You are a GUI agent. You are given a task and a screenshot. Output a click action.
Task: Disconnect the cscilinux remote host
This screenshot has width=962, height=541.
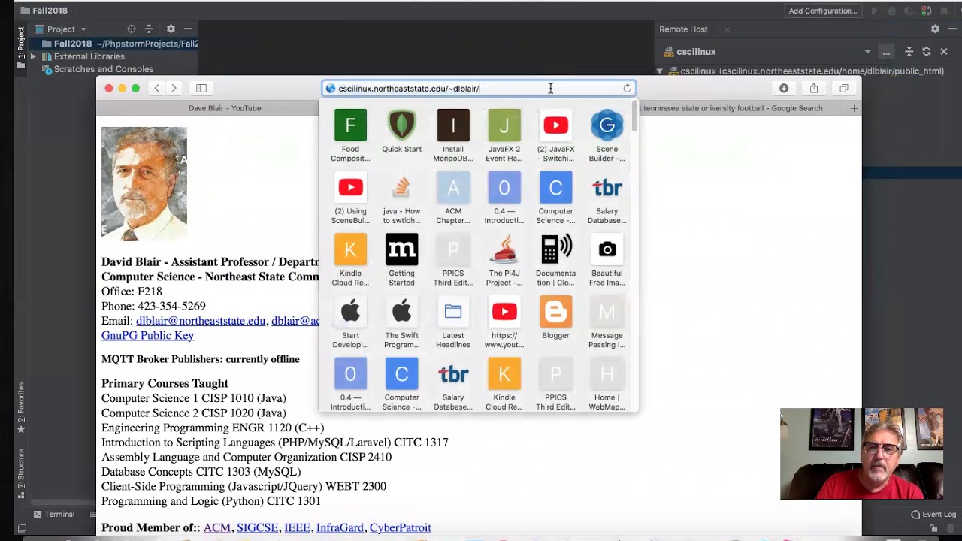(944, 52)
